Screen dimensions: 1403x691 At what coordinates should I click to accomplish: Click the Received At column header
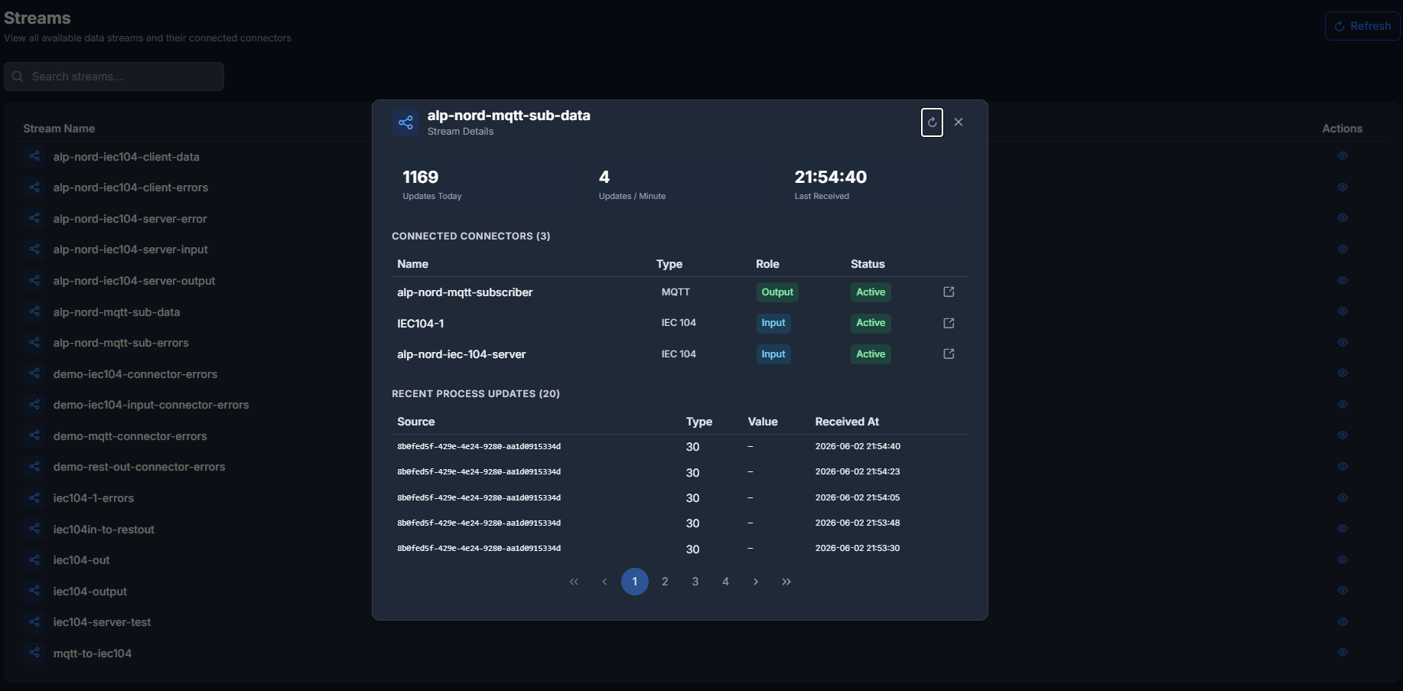click(847, 422)
